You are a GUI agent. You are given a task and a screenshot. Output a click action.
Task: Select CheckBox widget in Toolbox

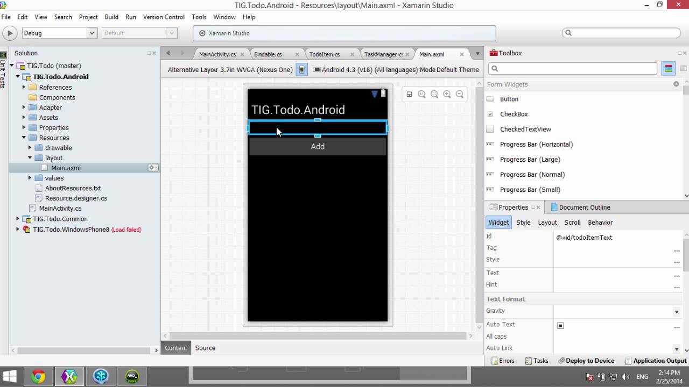click(514, 114)
